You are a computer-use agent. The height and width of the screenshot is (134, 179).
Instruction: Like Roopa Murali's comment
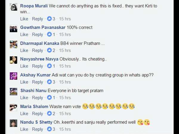[24, 19]
